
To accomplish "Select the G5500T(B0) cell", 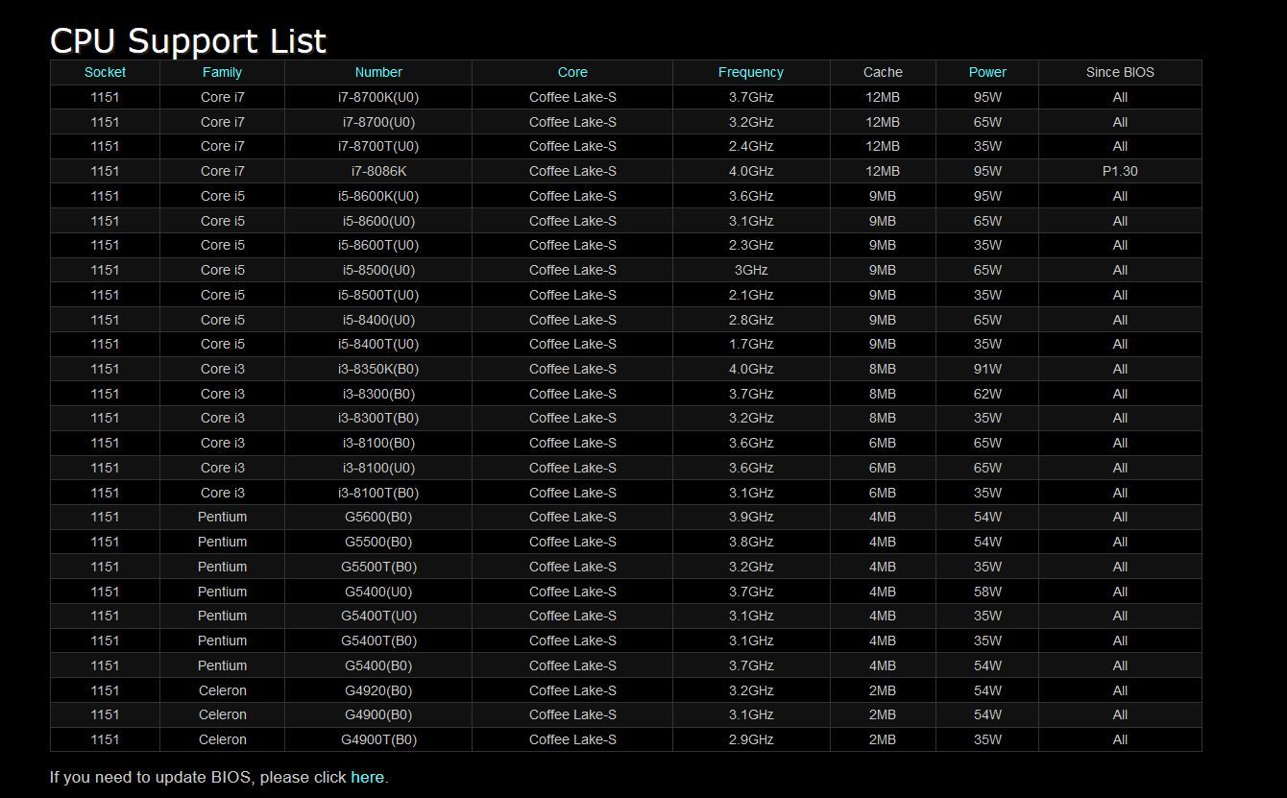I will 378,567.
